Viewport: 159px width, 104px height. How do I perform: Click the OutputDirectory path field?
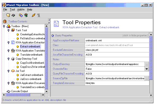pos(115,64)
